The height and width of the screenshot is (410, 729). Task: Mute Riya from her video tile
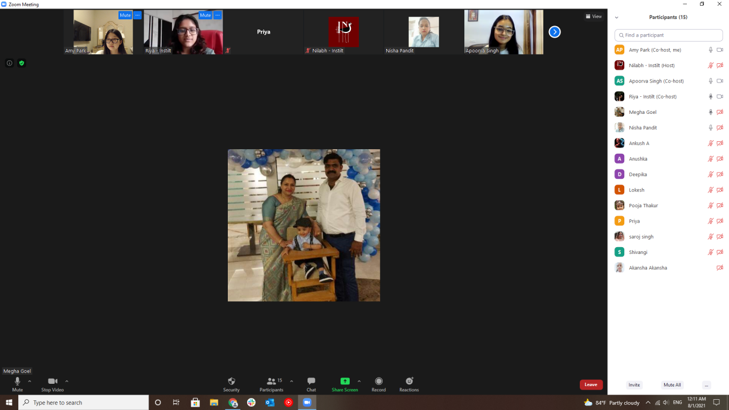(205, 15)
